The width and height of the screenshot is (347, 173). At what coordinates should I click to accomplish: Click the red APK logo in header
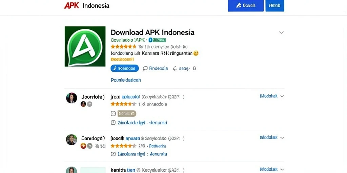tap(71, 5)
